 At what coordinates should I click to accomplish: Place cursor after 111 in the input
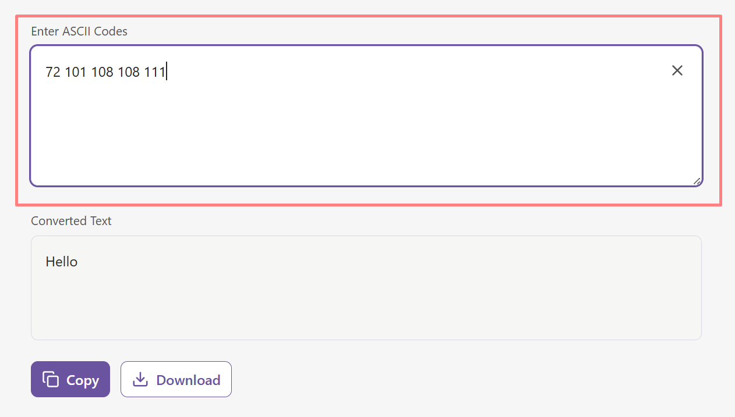click(167, 71)
